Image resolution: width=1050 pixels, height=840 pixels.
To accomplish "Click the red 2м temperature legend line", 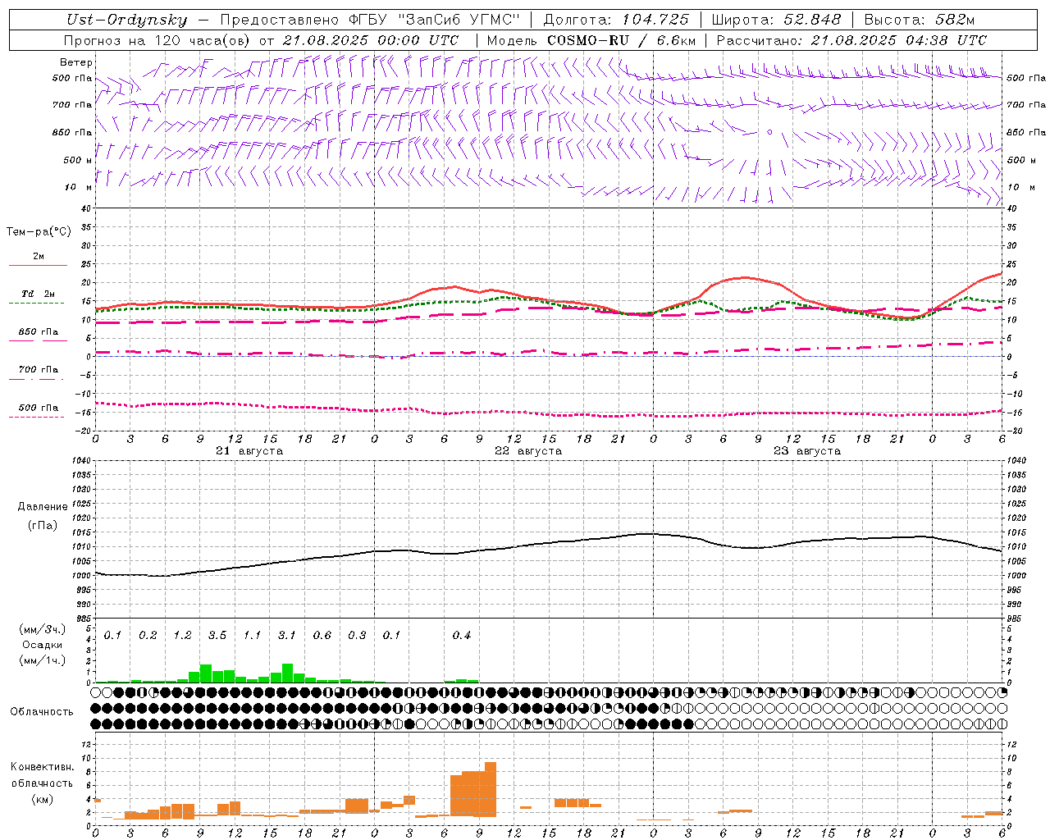I will point(38,265).
